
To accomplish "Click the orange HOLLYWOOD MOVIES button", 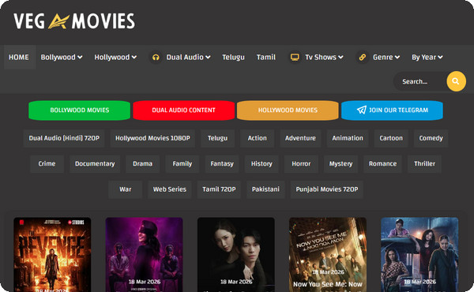I will (288, 110).
